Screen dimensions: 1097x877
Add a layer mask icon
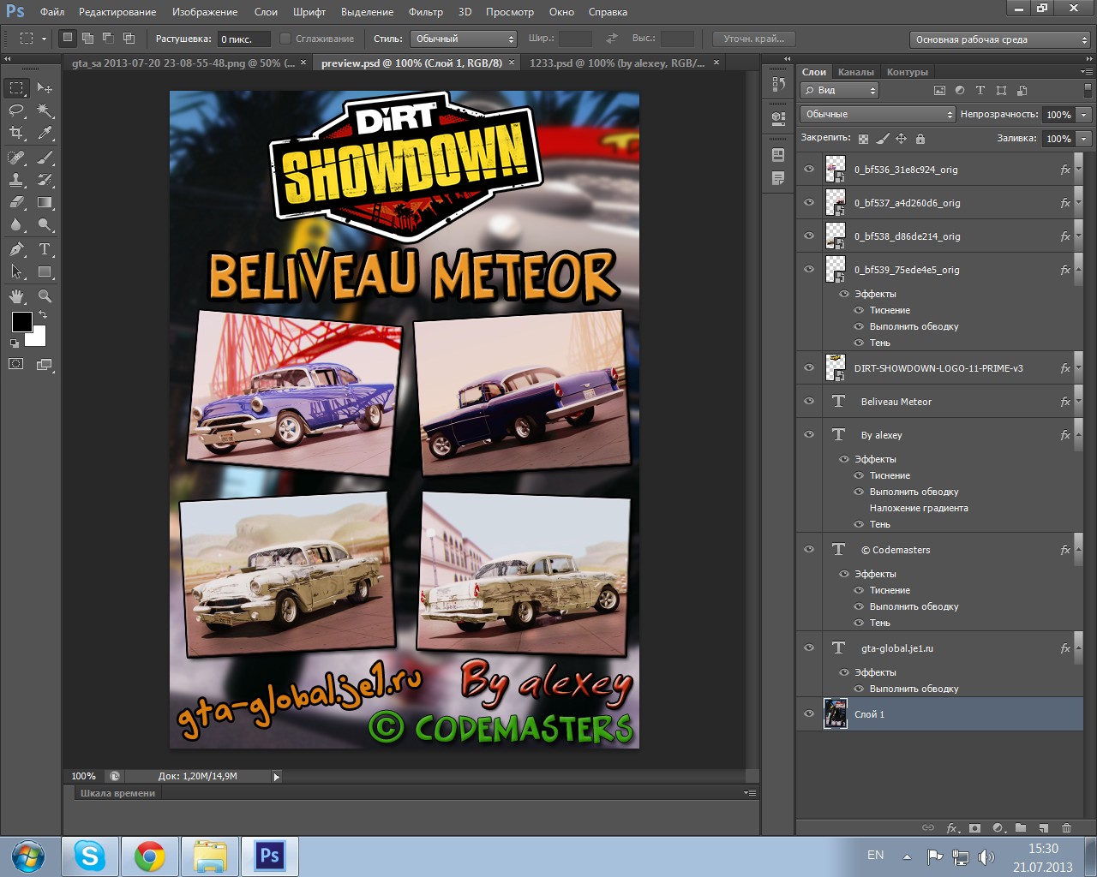click(974, 828)
